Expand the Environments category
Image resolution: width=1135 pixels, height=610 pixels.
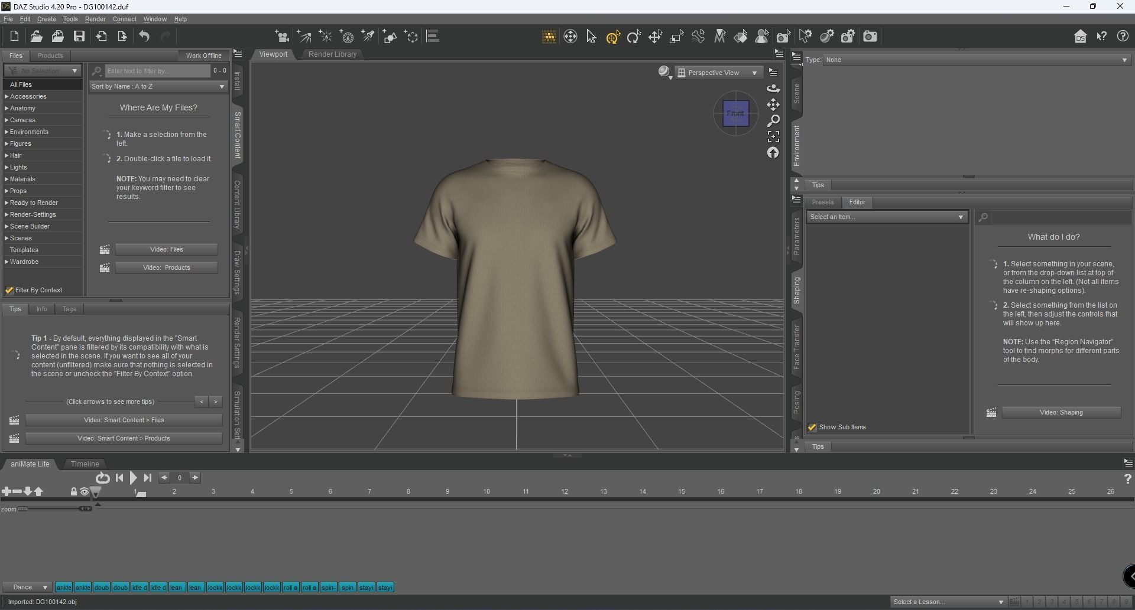point(7,132)
